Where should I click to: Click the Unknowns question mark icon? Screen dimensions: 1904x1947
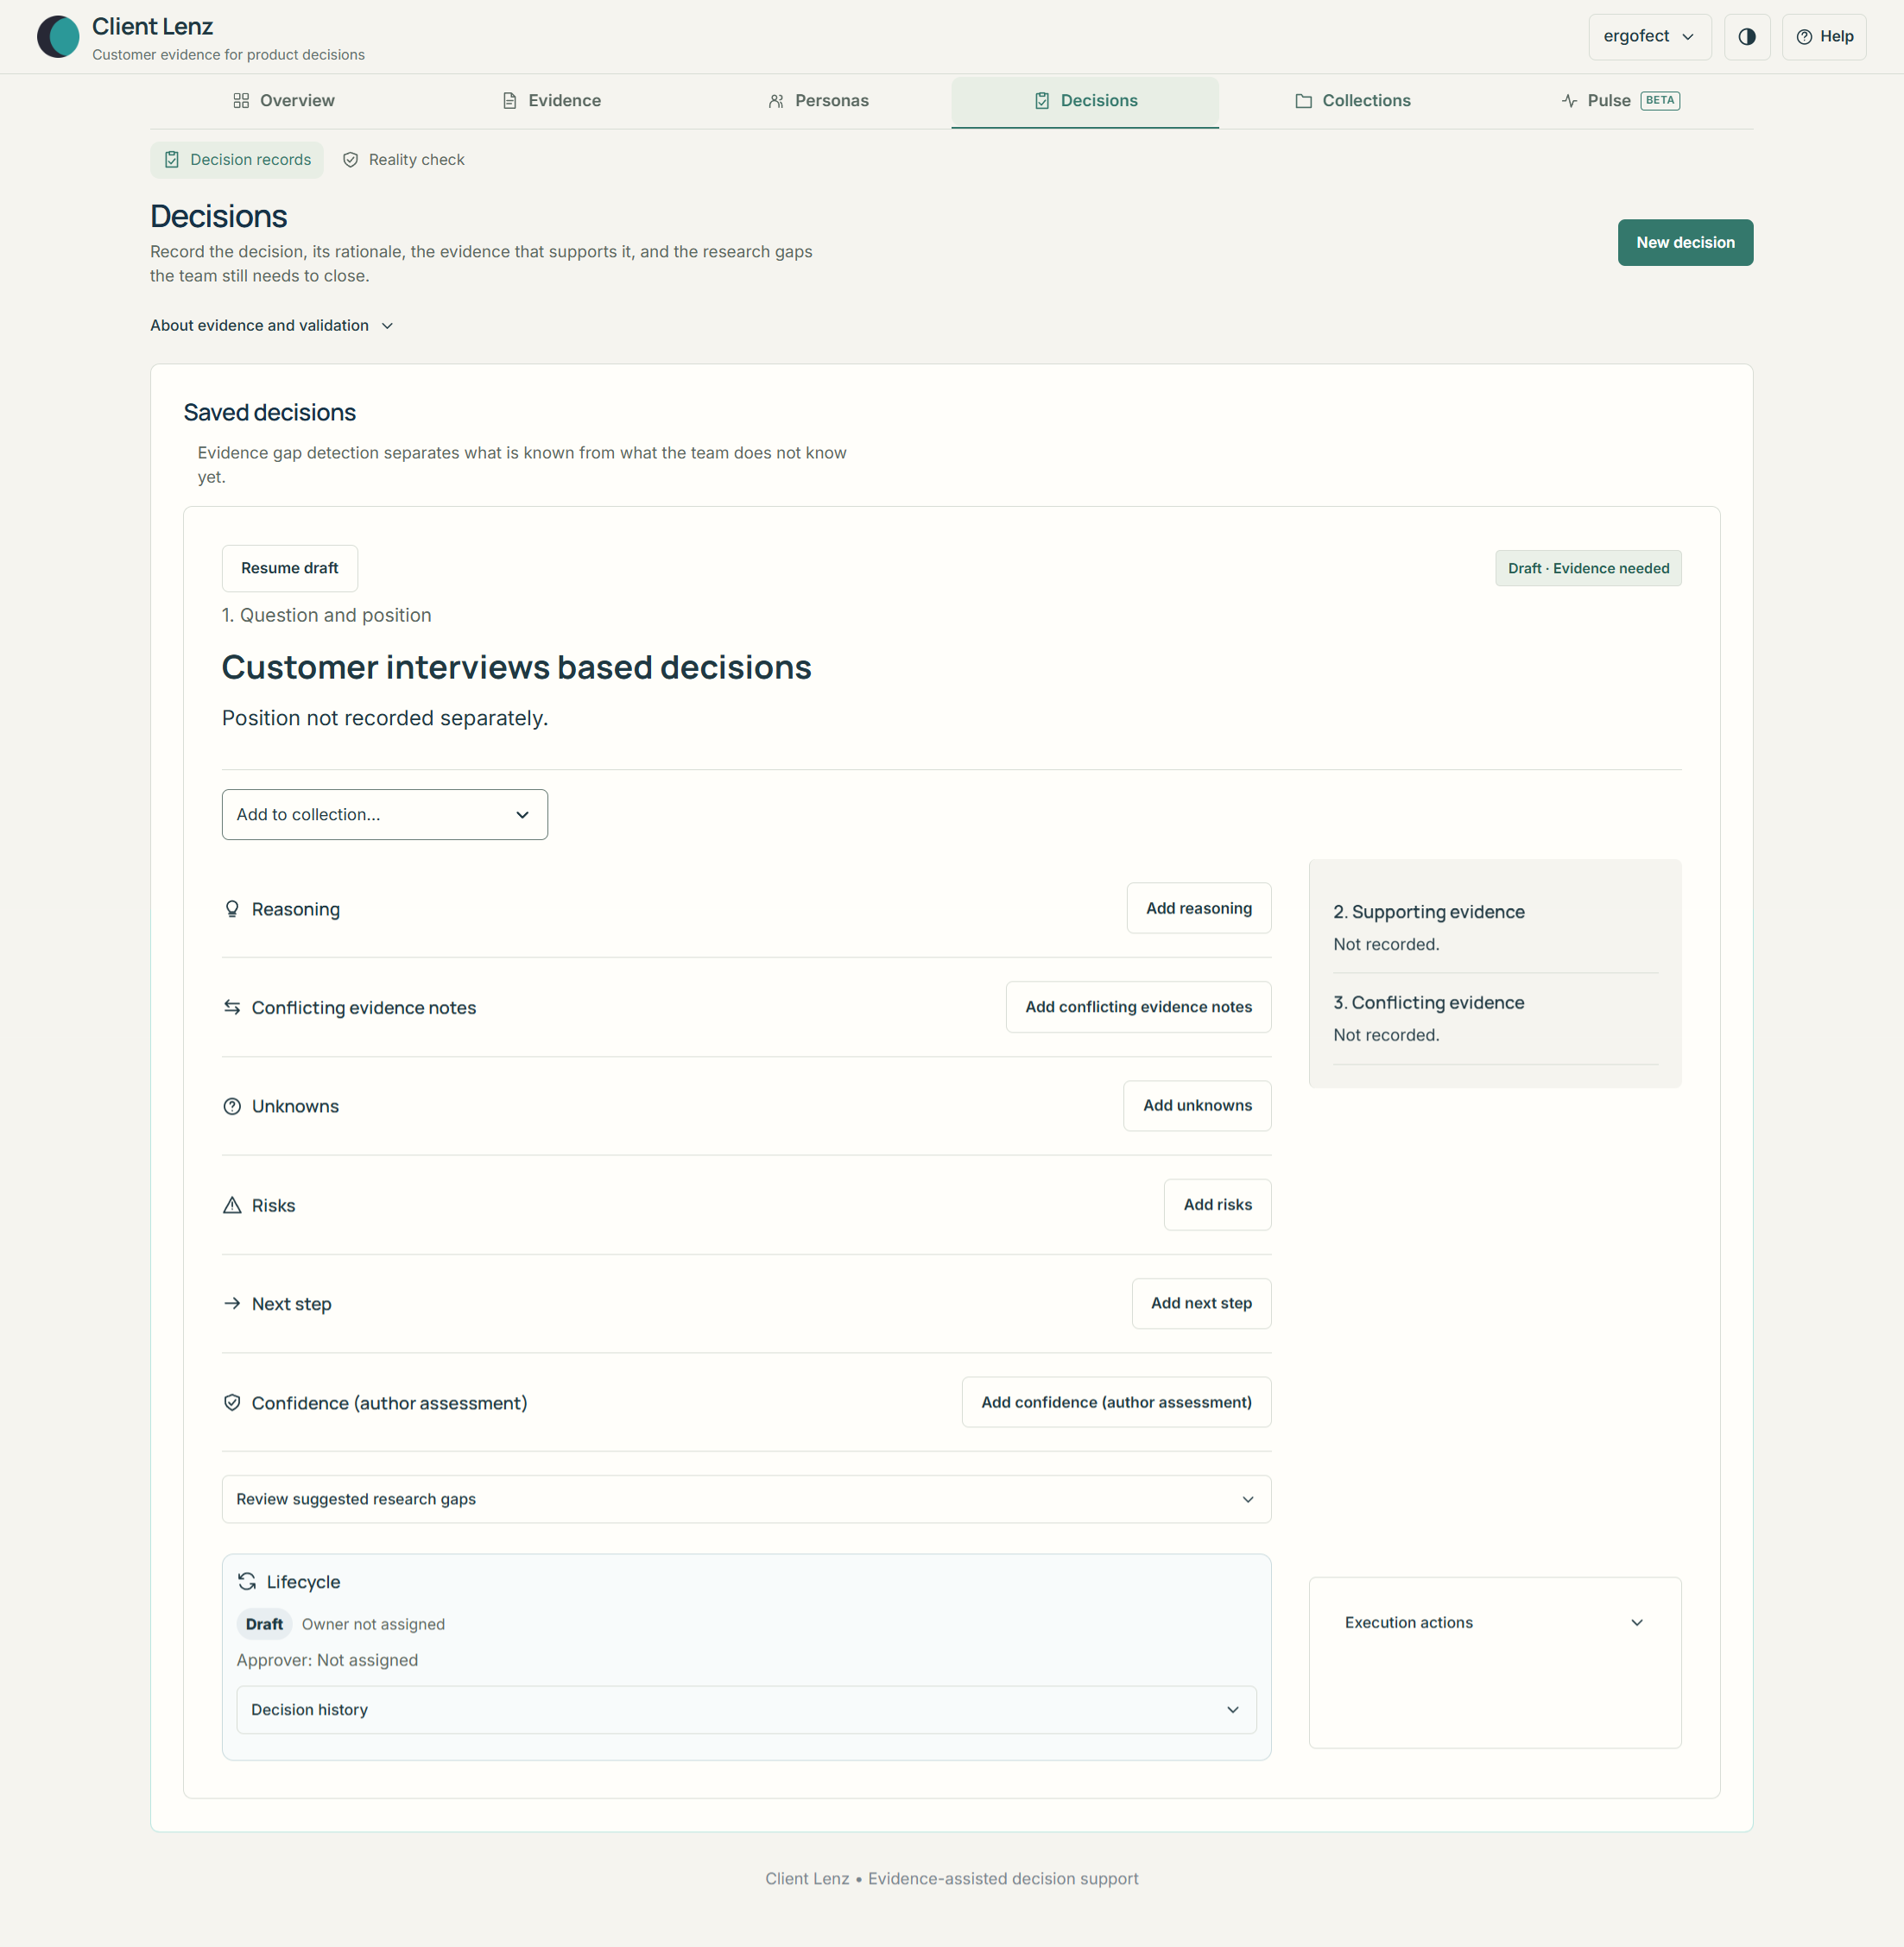tap(232, 1106)
